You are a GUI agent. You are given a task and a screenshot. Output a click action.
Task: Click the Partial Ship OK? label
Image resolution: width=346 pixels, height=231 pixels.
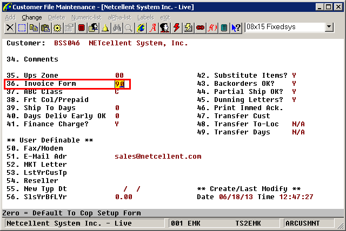coord(249,92)
